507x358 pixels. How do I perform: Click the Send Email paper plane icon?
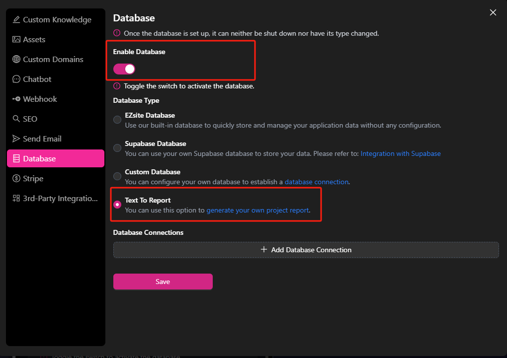click(x=16, y=139)
